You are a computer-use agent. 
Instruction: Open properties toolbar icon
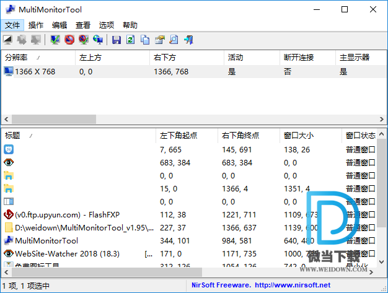click(x=160, y=40)
